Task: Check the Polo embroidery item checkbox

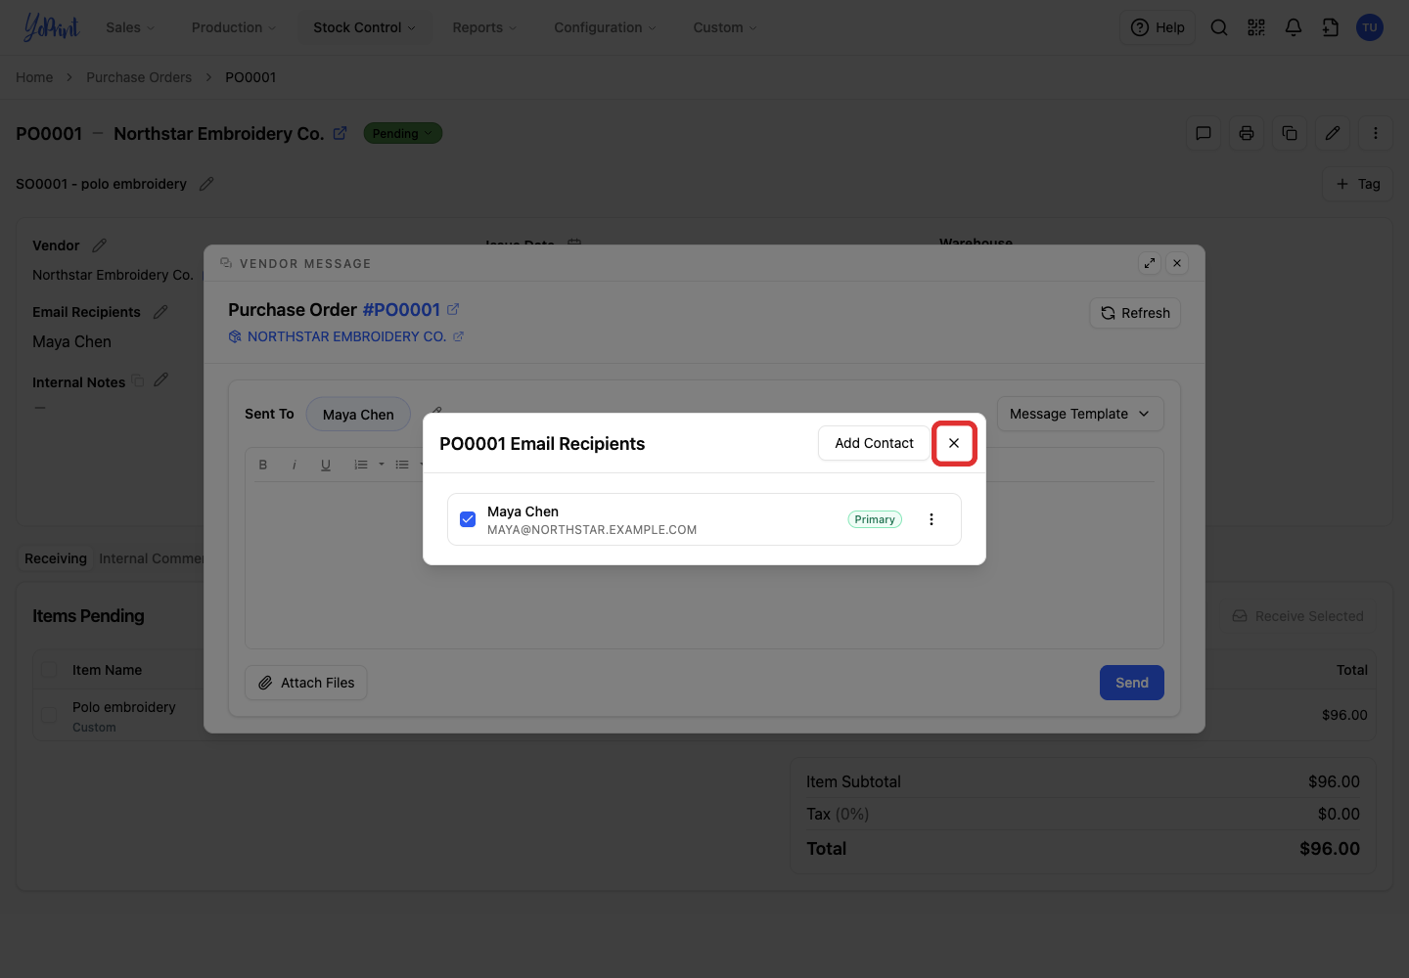Action: [x=49, y=715]
